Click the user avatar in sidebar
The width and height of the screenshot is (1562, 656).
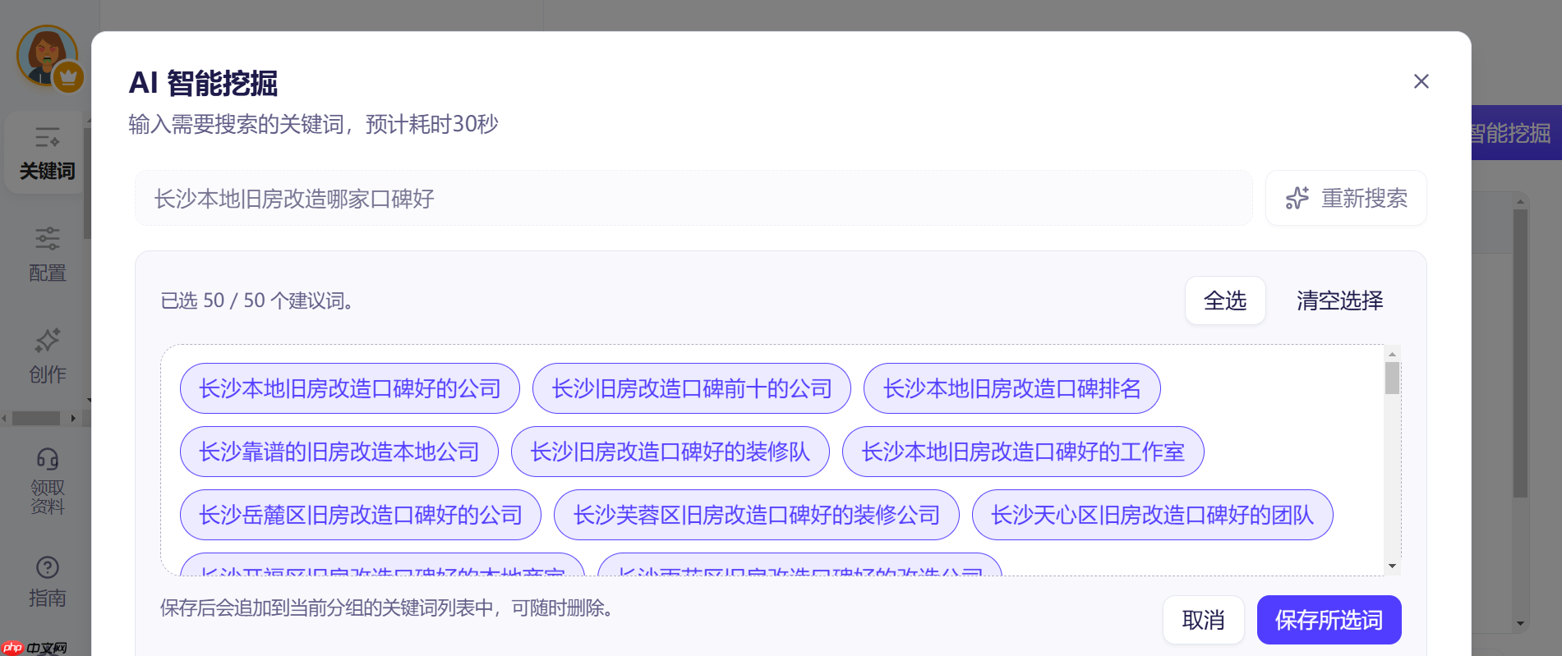47,56
